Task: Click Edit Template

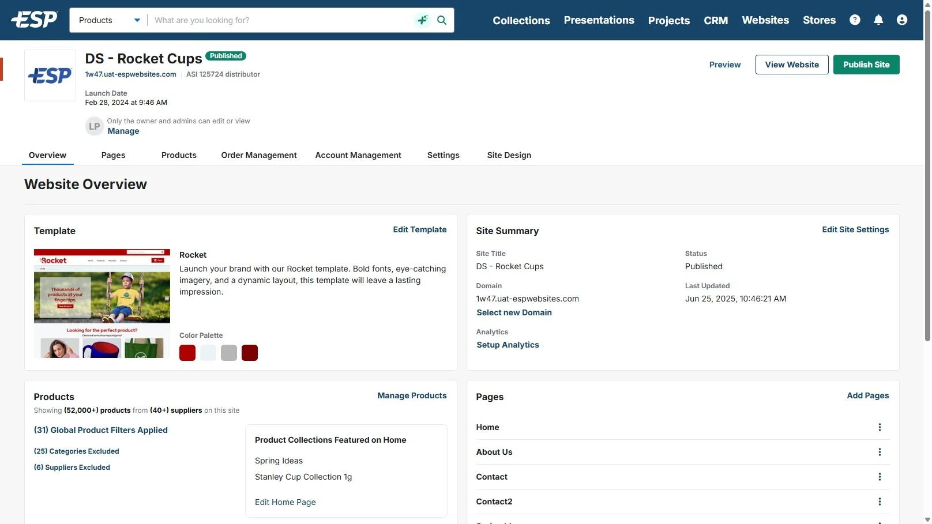Action: [x=420, y=229]
